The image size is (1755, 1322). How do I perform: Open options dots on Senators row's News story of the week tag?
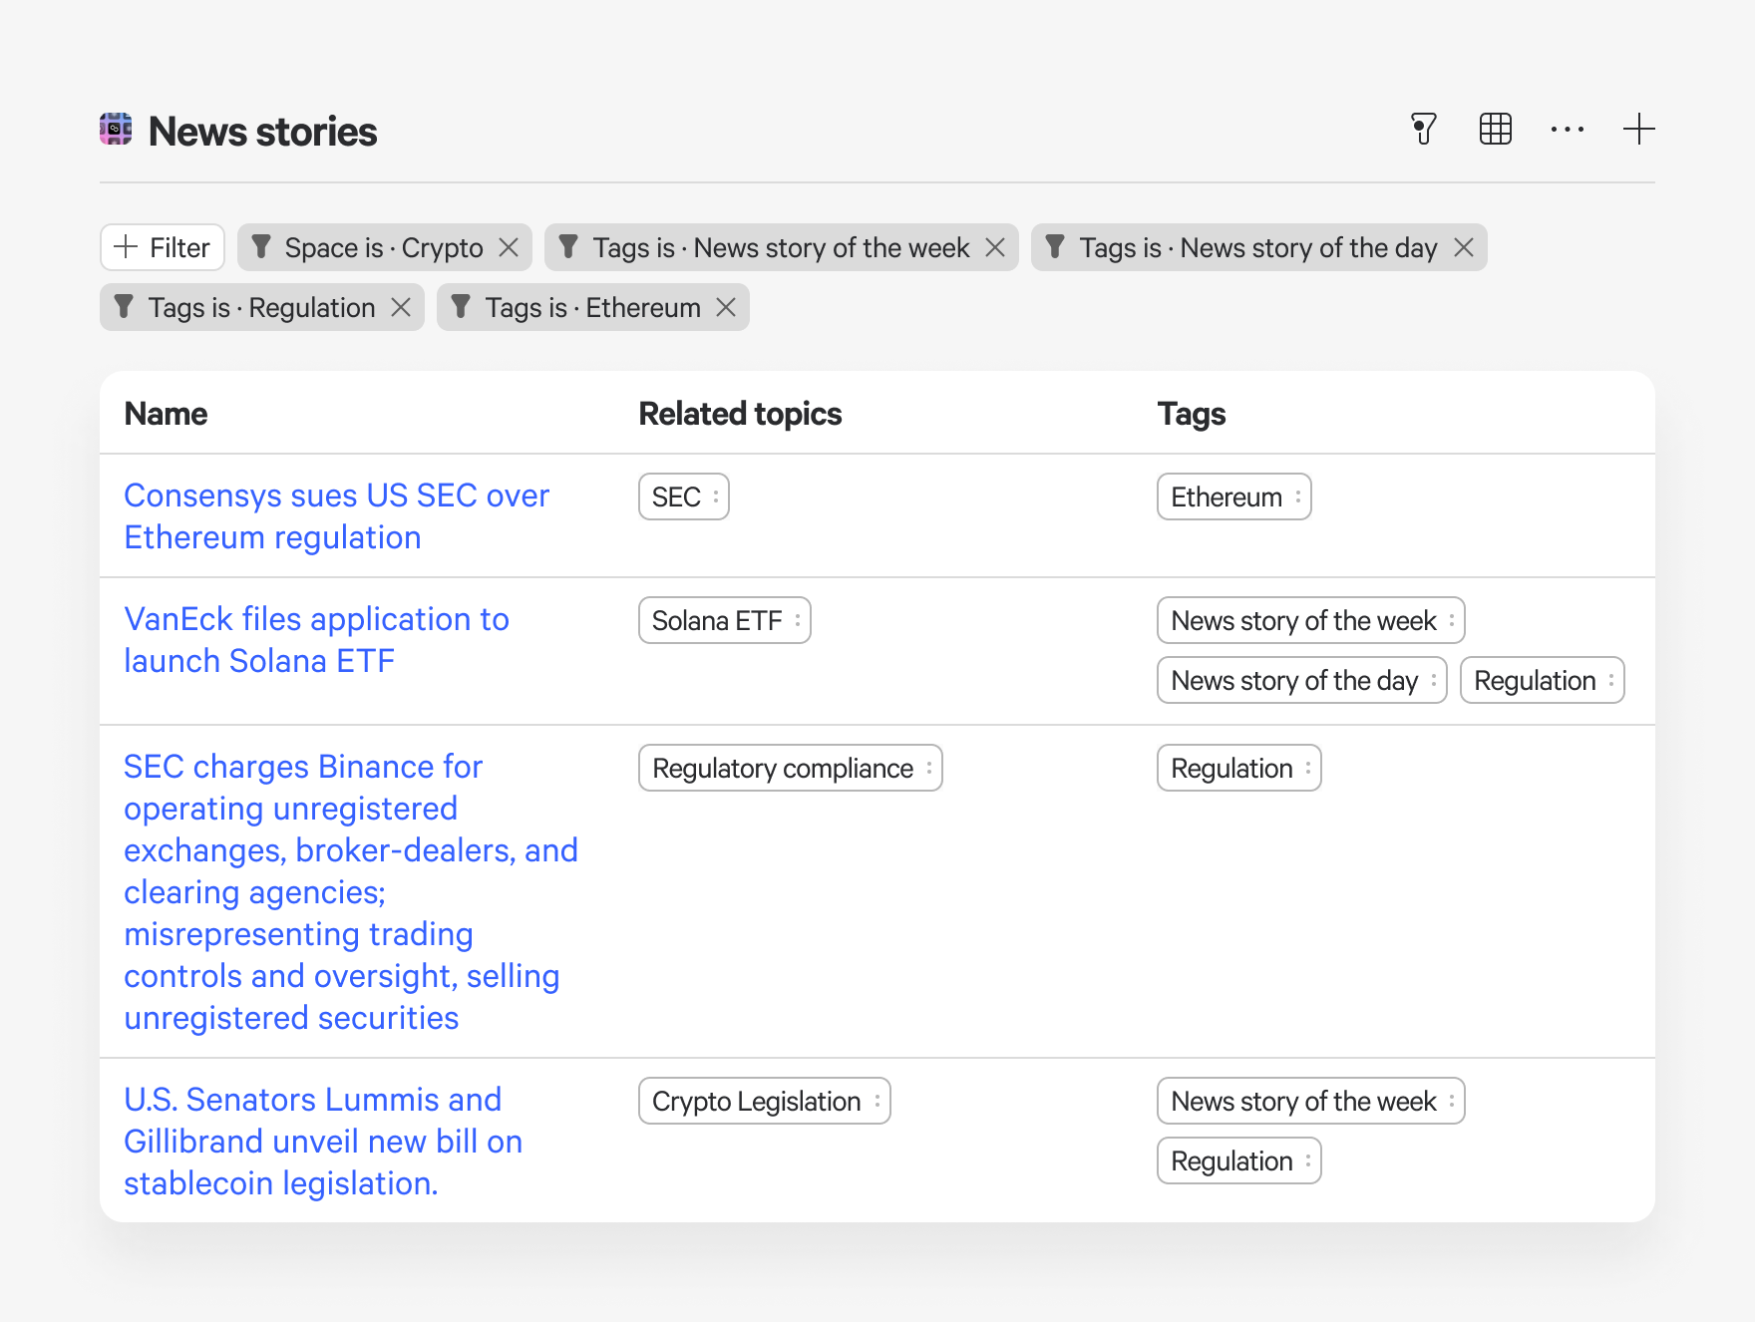(1452, 1101)
